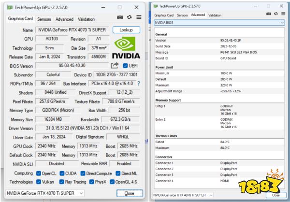Image resolution: width=290 pixels, height=202 pixels.
Task: Click Bus Interface question mark help
Action: [139, 84]
